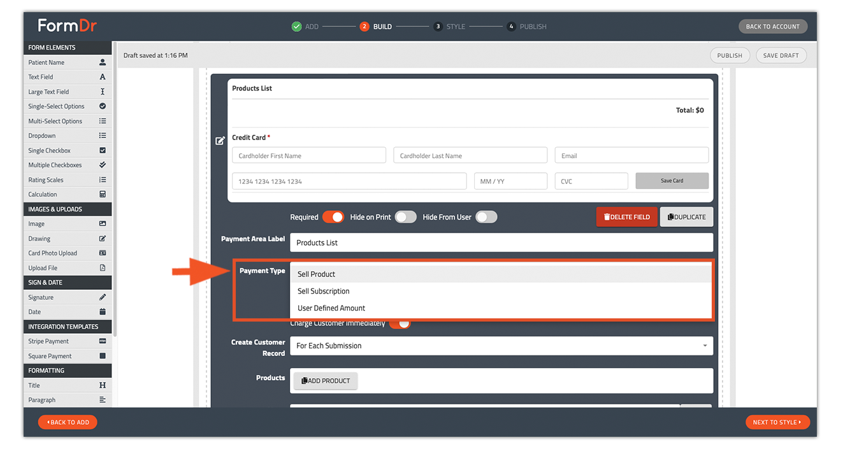Add a Single Checkbox element
The image size is (843, 454).
click(68, 150)
